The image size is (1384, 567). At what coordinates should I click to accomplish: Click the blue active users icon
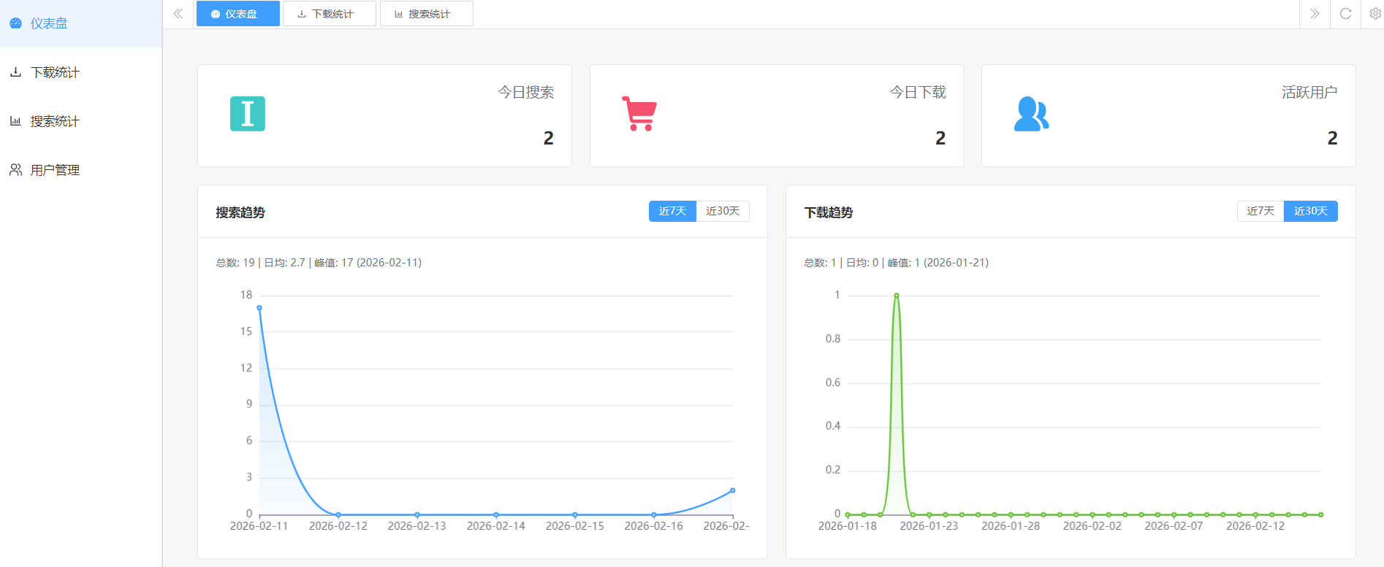pos(1031,114)
